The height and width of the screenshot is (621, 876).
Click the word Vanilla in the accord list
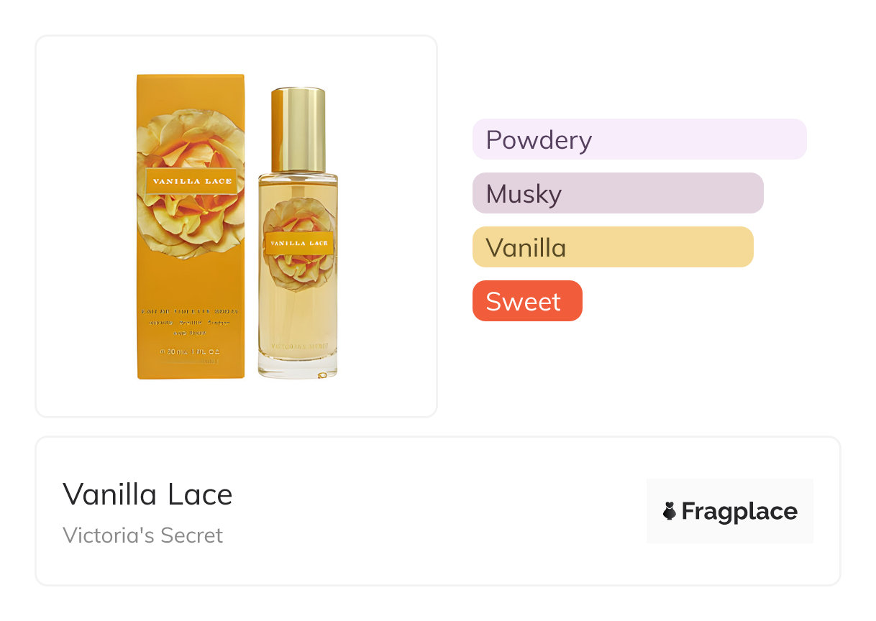(x=526, y=247)
